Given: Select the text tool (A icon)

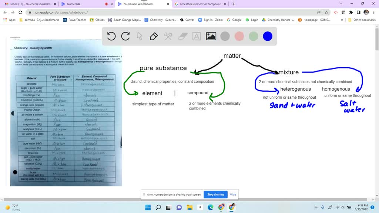Looking at the screenshot, I should 195,37.
